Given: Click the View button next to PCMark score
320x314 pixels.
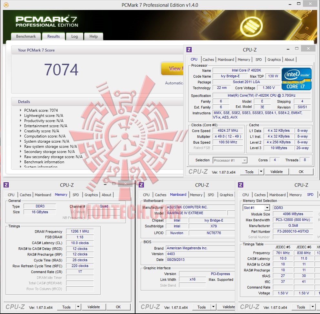Looking at the screenshot, I should 173,69.
